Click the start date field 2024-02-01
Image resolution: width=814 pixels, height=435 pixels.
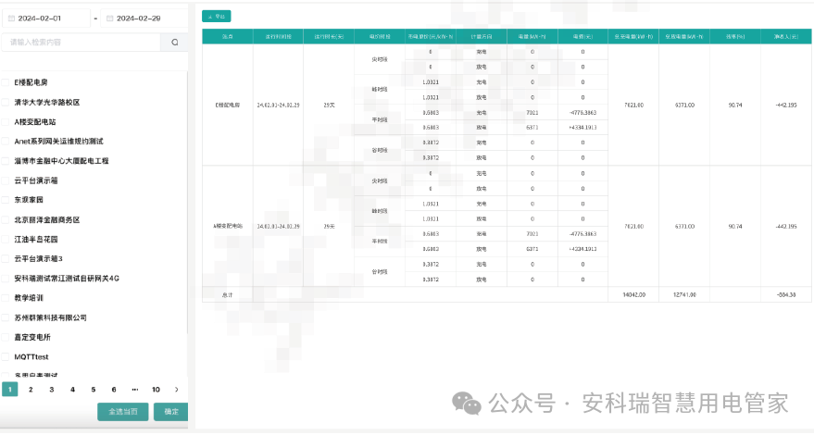click(x=46, y=19)
